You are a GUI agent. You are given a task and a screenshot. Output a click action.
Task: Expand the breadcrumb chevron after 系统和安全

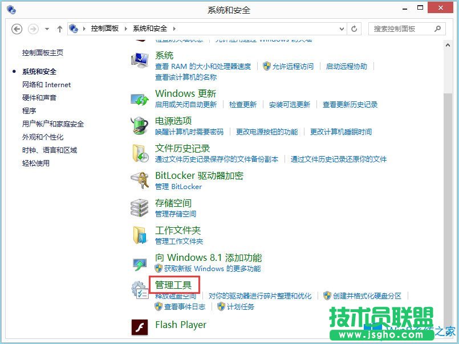point(175,28)
